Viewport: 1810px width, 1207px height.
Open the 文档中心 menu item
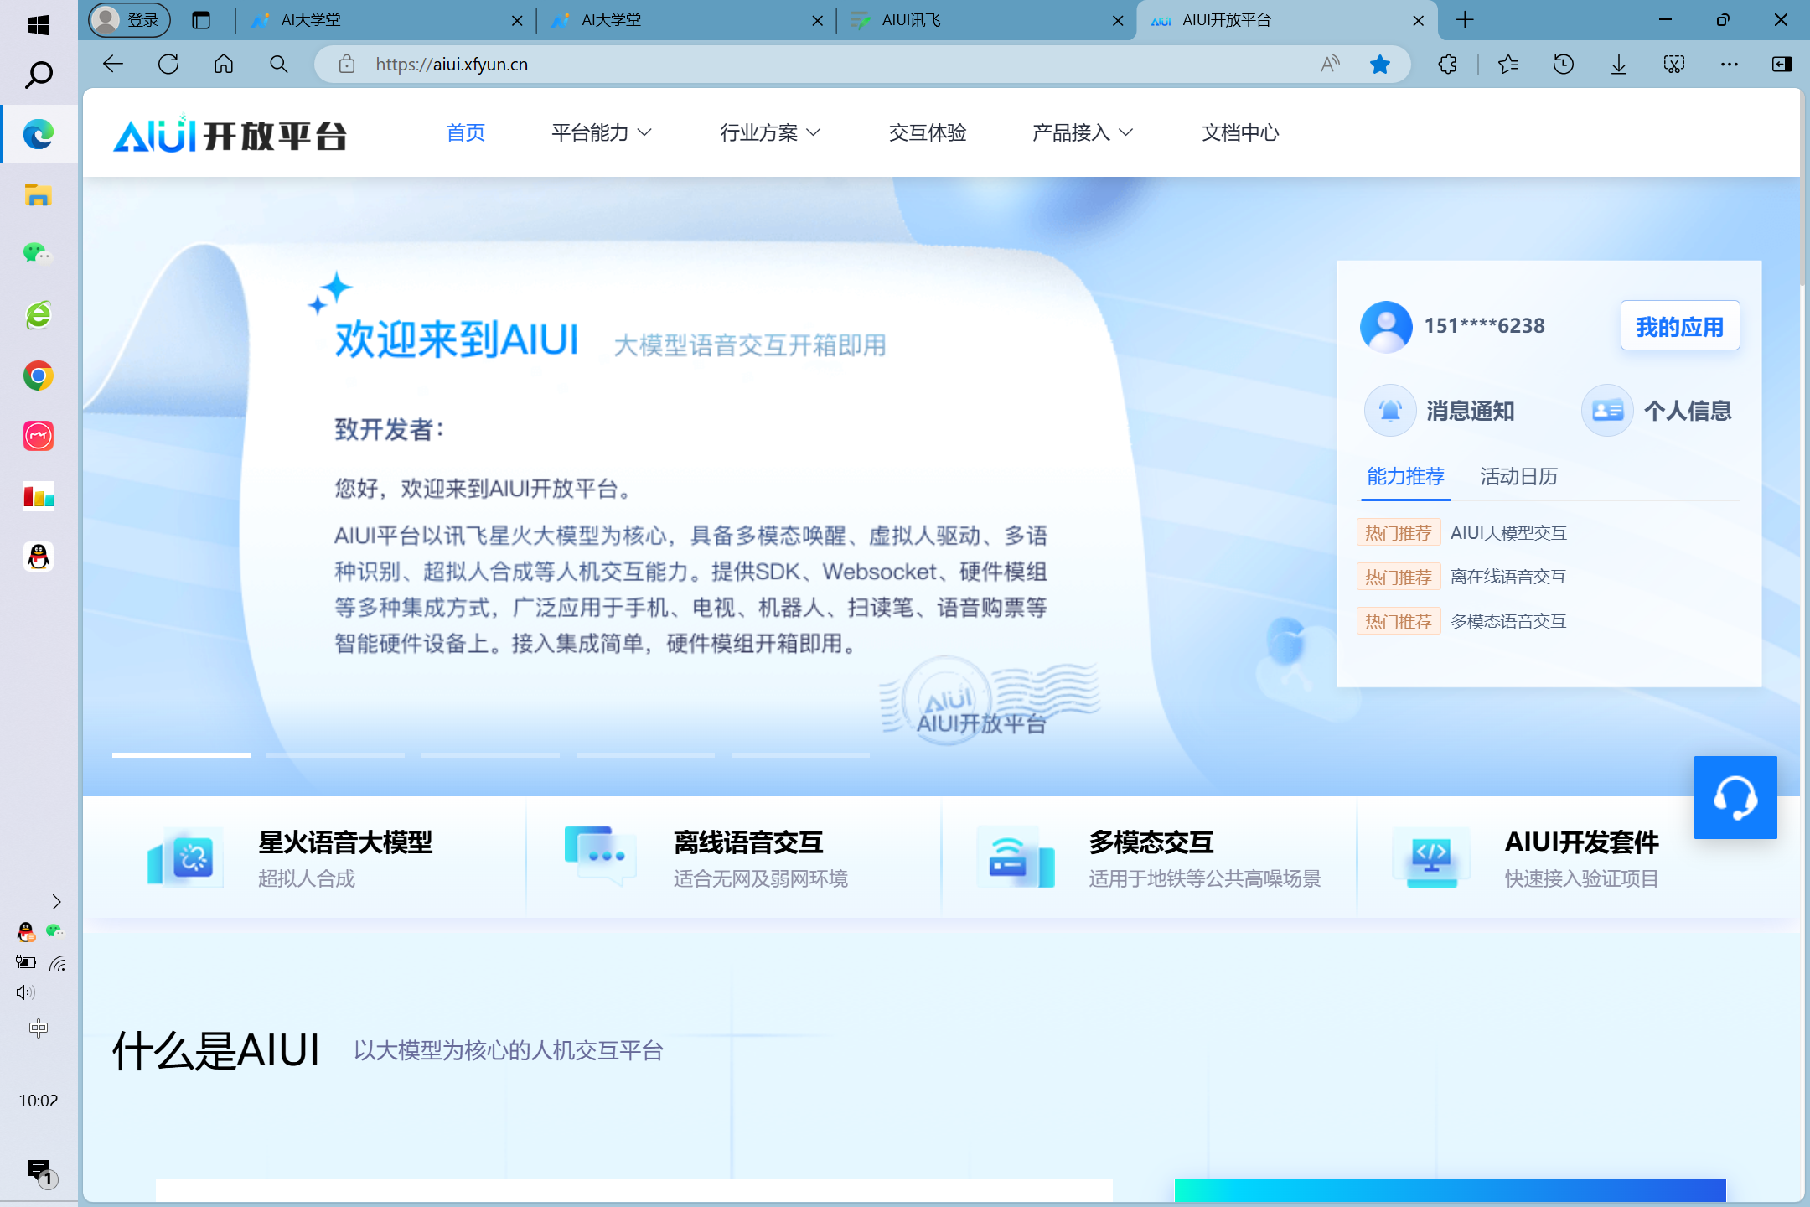click(1239, 132)
